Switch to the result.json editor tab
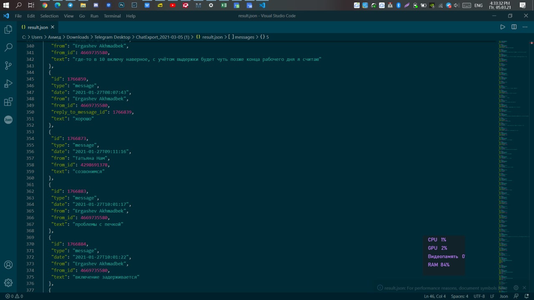Viewport: 534px width, 300px height. 38,27
